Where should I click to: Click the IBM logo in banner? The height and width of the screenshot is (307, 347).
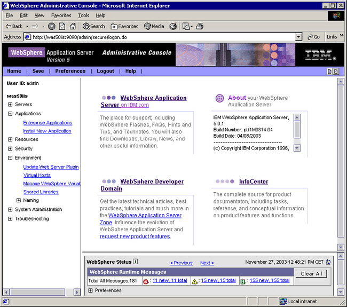(321, 54)
